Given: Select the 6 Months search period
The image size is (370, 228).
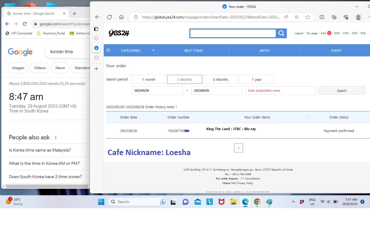Looking at the screenshot, I should coord(220,79).
